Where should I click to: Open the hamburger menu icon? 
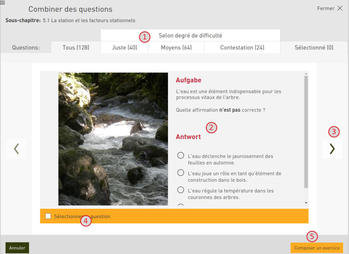pos(3,2)
